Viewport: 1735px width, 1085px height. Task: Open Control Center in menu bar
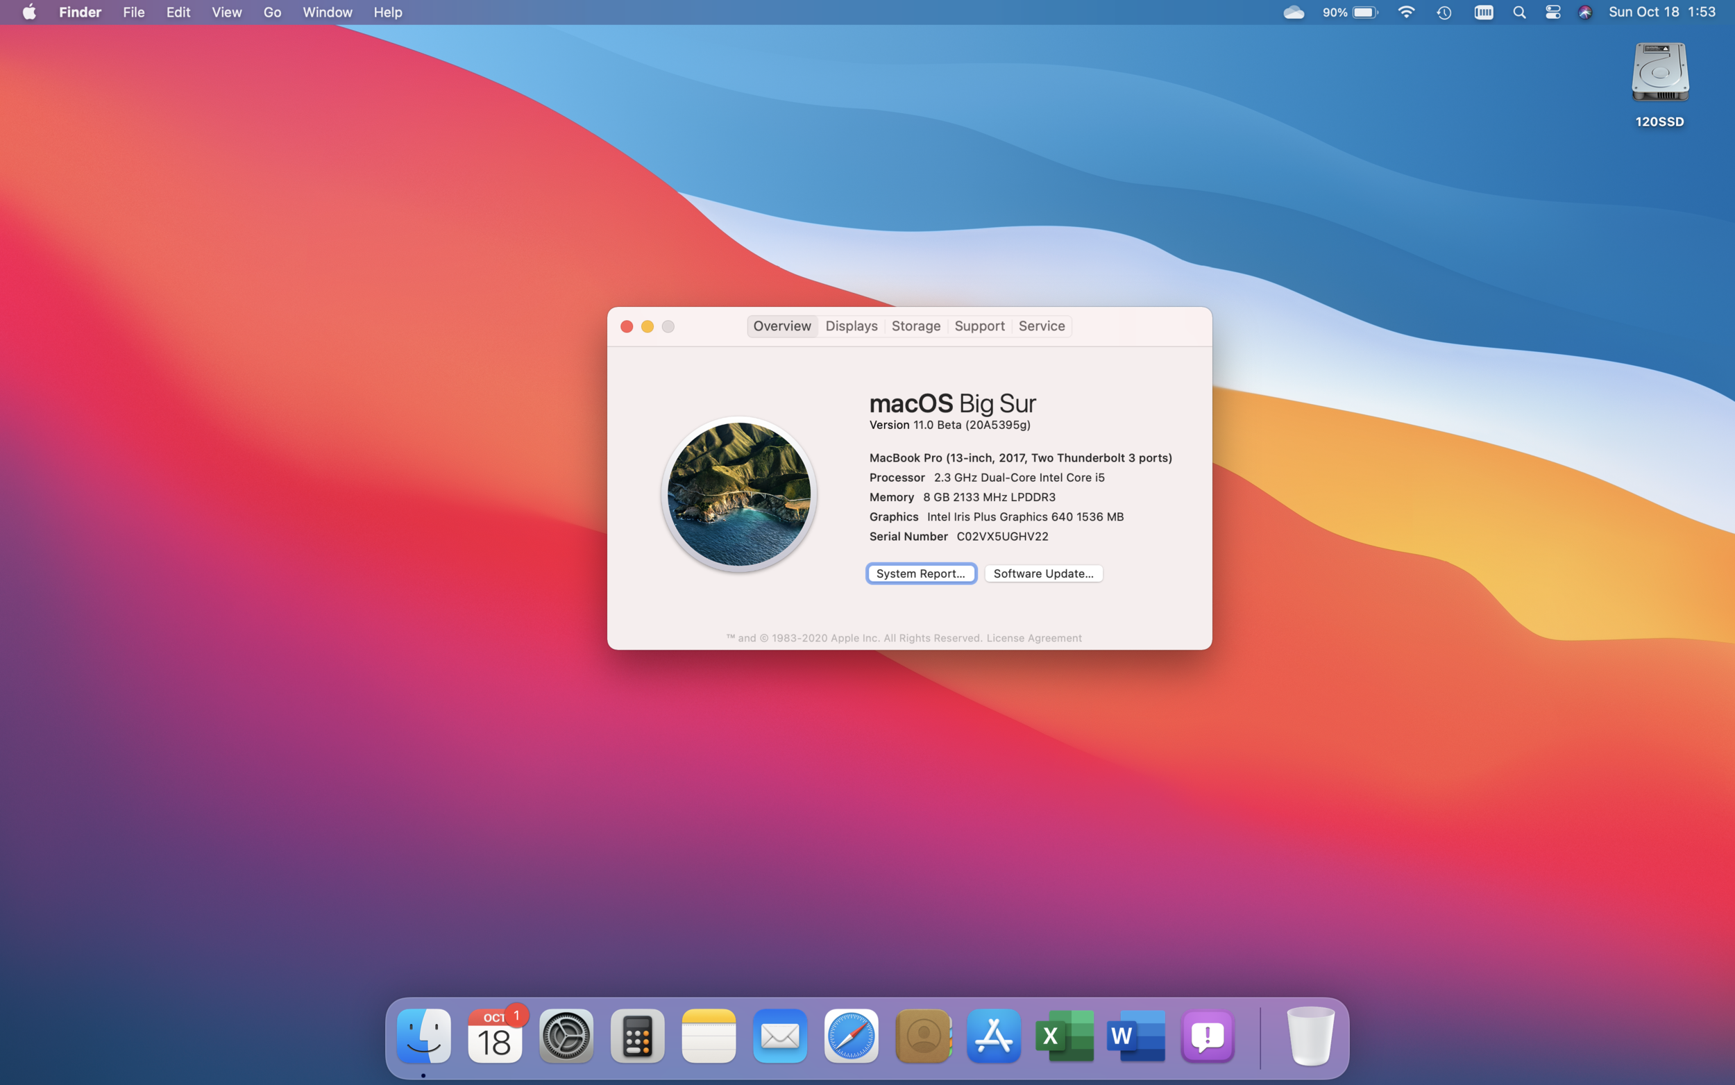point(1552,12)
